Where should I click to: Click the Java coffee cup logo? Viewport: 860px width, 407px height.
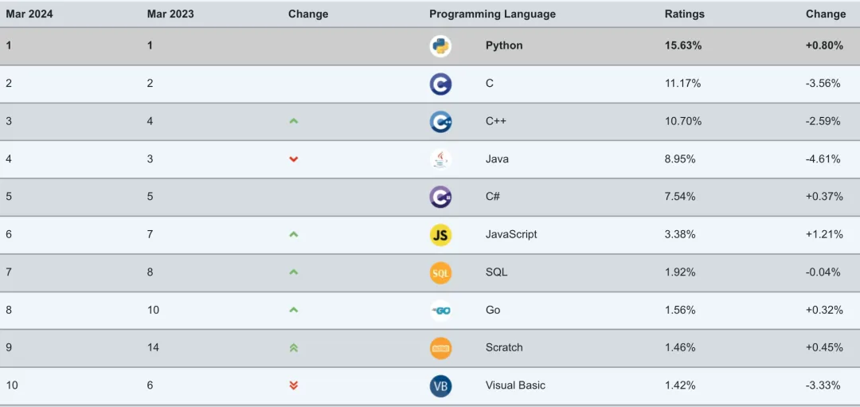pyautogui.click(x=440, y=159)
